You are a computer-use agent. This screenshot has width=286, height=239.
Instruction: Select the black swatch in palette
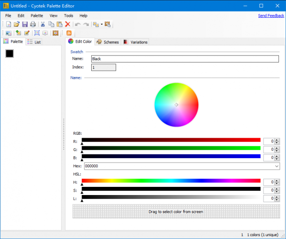click(10, 54)
